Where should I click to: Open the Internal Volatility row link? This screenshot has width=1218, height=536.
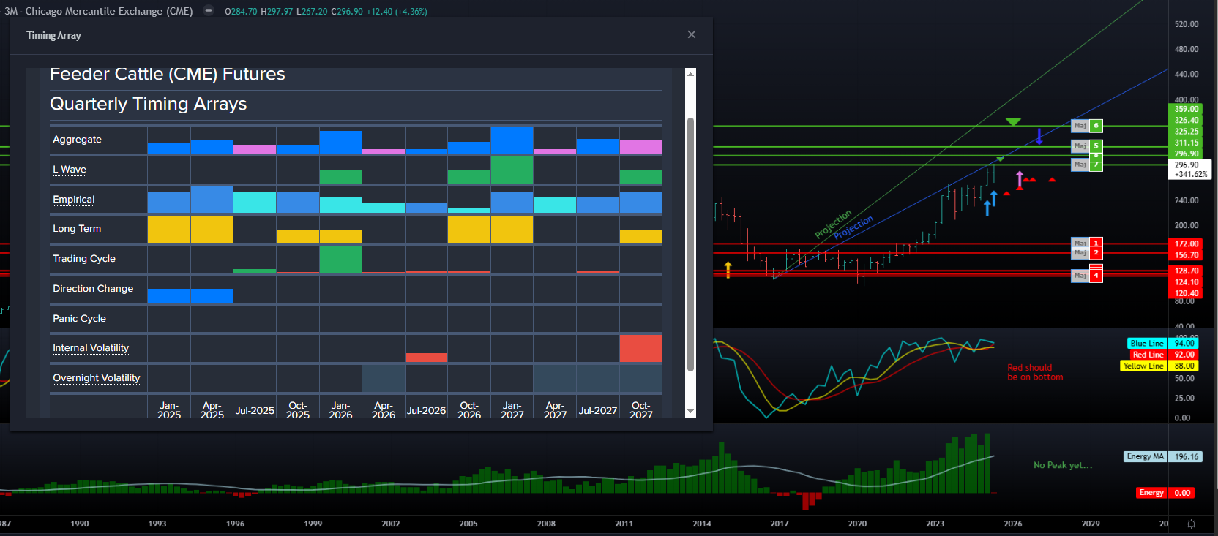tap(91, 348)
